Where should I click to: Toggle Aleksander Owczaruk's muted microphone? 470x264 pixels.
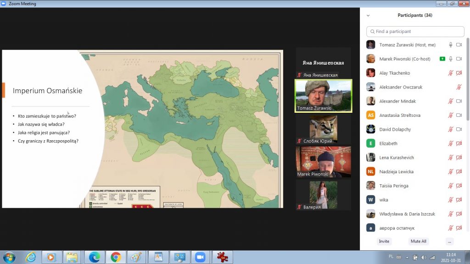pyautogui.click(x=459, y=87)
